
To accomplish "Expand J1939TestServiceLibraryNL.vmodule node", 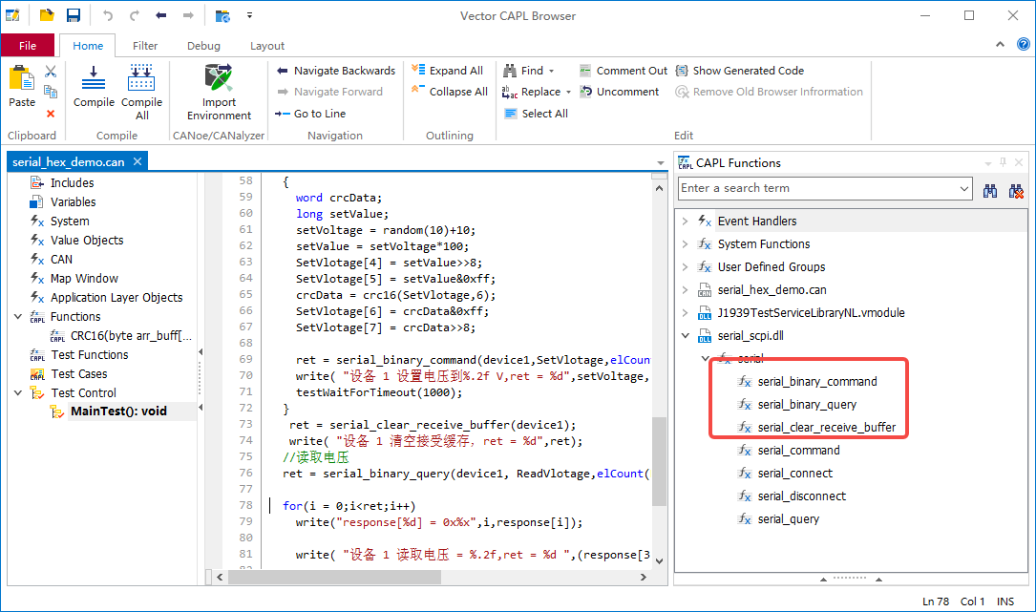I will pyautogui.click(x=686, y=312).
